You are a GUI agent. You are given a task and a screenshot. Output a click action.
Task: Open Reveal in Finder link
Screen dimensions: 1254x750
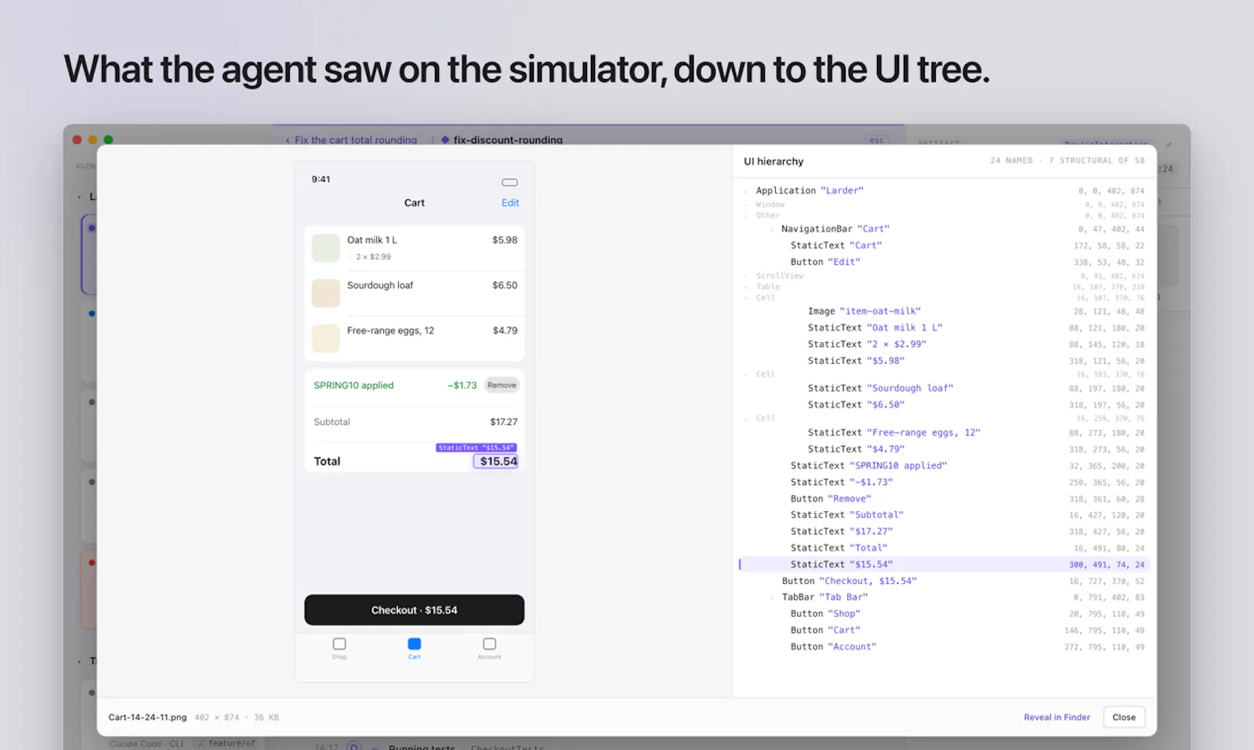click(x=1056, y=717)
